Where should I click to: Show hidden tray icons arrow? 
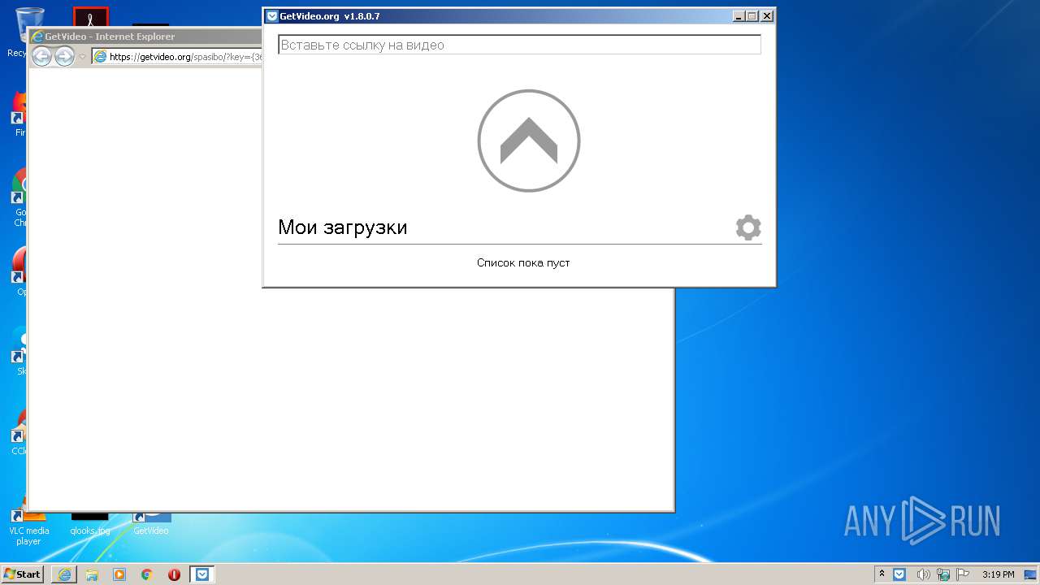pos(882,574)
